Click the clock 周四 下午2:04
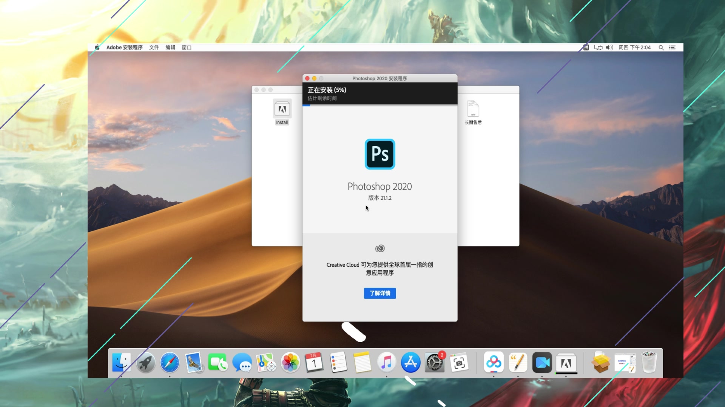 coord(634,47)
